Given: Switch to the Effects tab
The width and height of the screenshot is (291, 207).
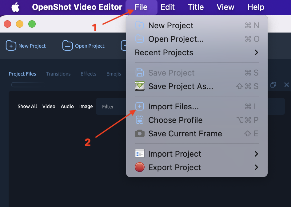Looking at the screenshot, I should click(x=89, y=74).
